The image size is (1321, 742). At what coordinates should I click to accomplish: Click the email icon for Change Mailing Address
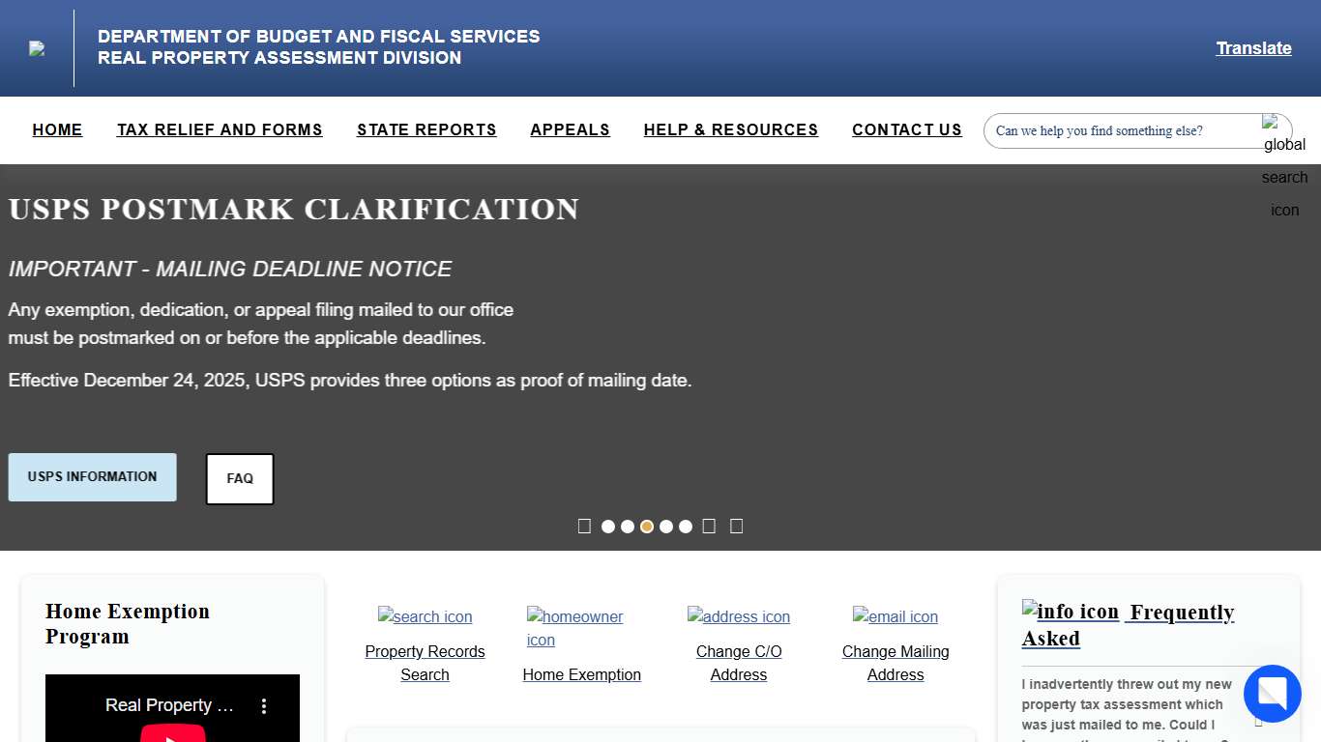(895, 616)
